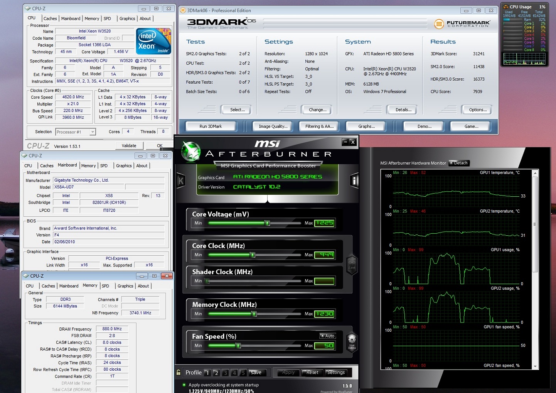The height and width of the screenshot is (393, 556).
Task: Click the ATI Radeon HD 5800 Series text in Afterburner
Action: click(278, 177)
